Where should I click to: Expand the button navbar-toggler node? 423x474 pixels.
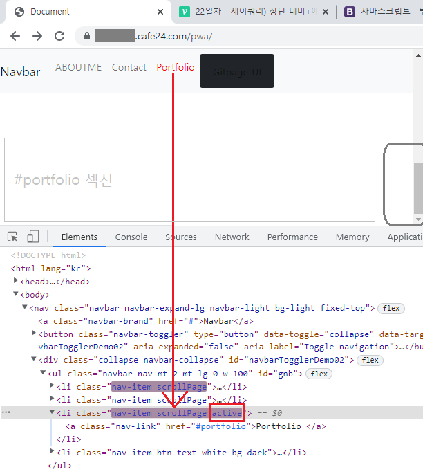click(34, 333)
